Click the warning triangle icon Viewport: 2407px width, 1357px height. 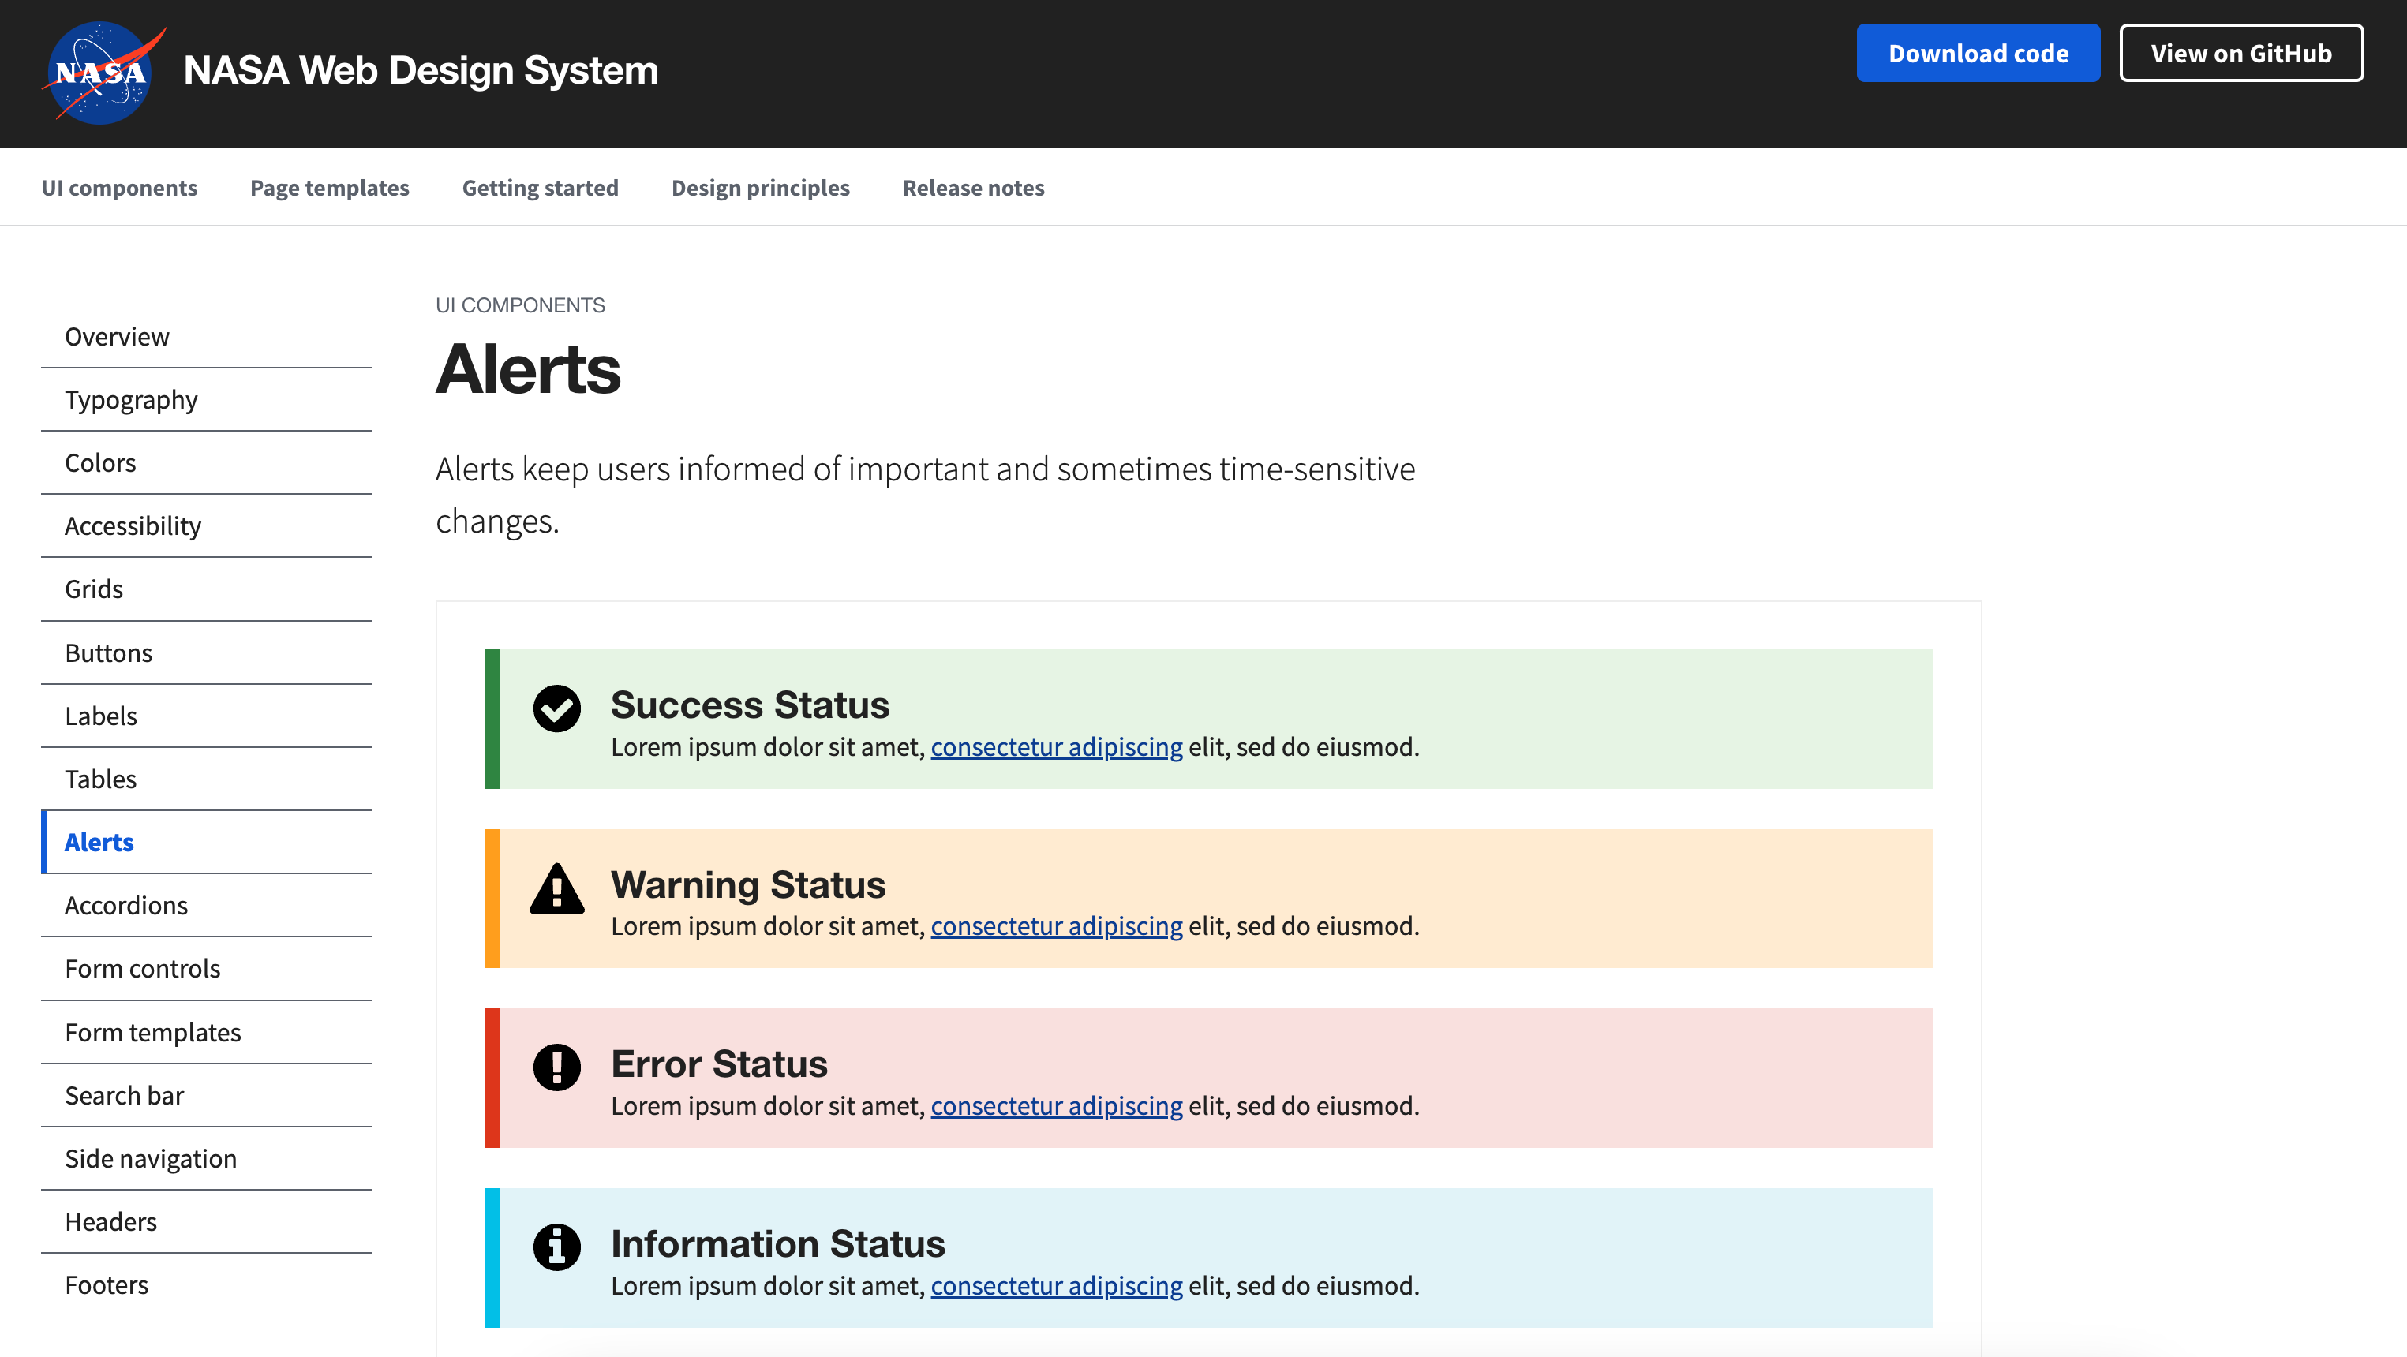tap(556, 889)
